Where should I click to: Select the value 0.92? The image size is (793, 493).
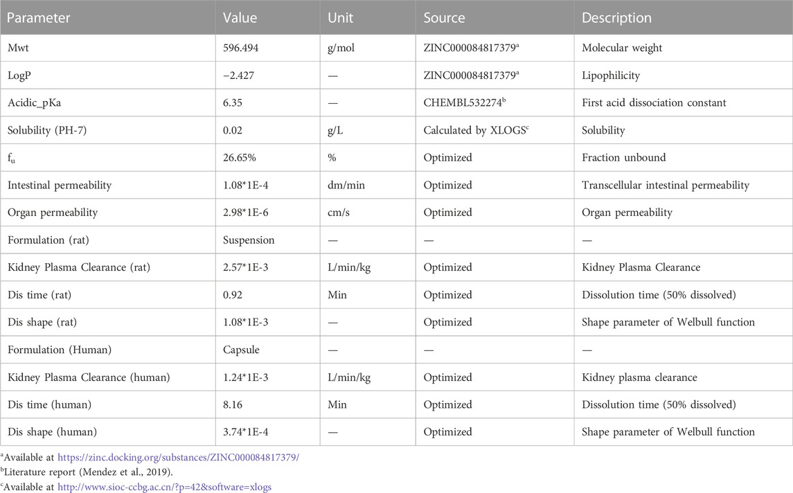pos(233,295)
